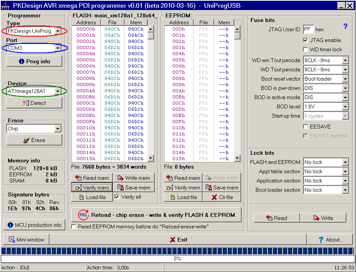Image resolution: width=356 pixels, height=272 pixels.
Task: Open the FLASH and EEPROM lock dropdown
Action: point(345,162)
